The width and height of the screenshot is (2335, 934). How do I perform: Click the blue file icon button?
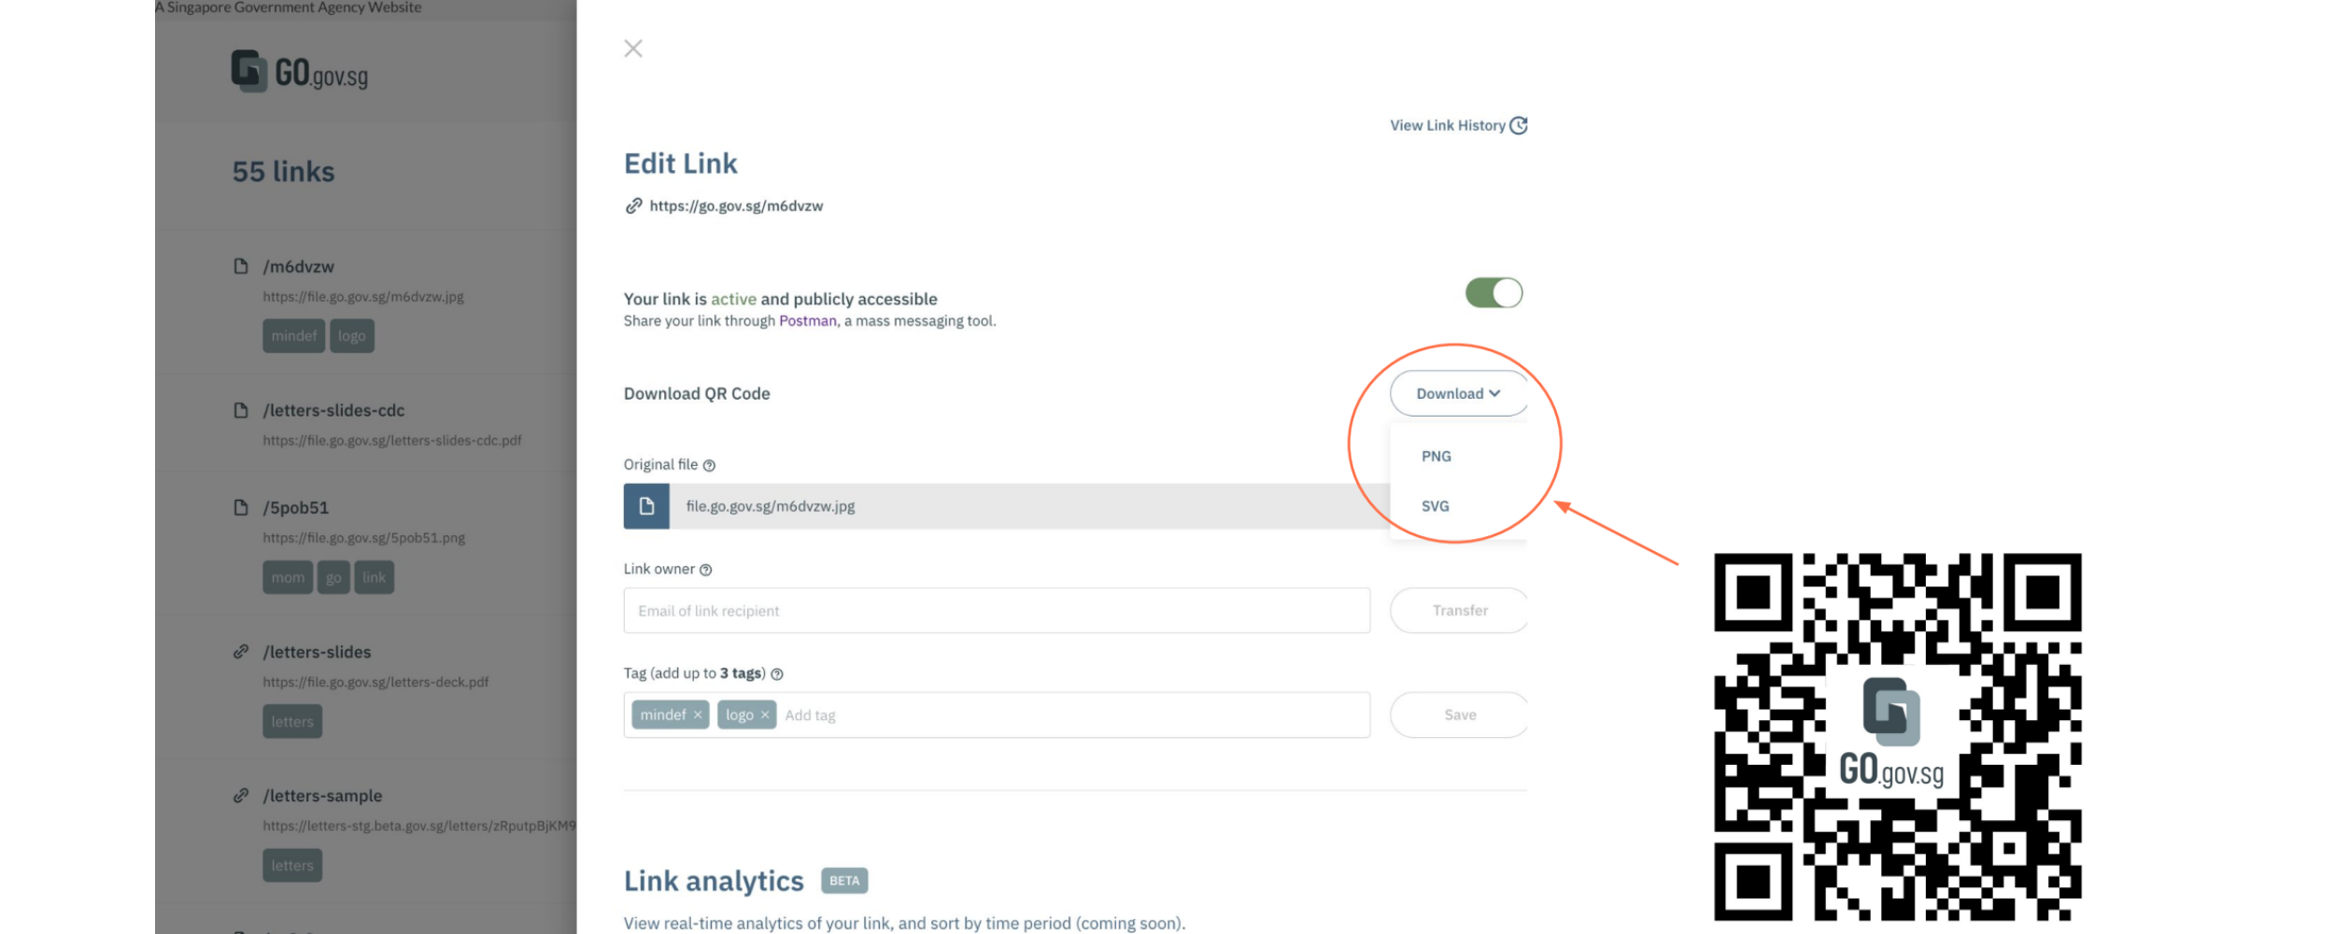coord(646,506)
